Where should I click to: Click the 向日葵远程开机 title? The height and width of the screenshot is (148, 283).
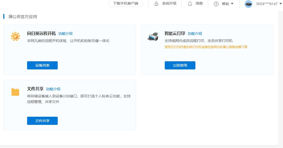[41, 33]
